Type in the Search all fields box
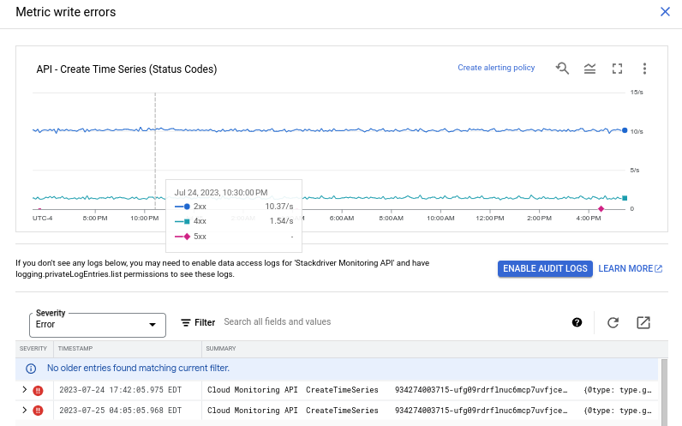682x426 pixels. [x=386, y=322]
